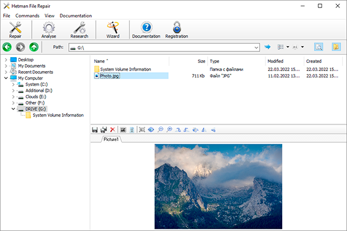Click the Path input field
The image size is (347, 231).
[164, 47]
